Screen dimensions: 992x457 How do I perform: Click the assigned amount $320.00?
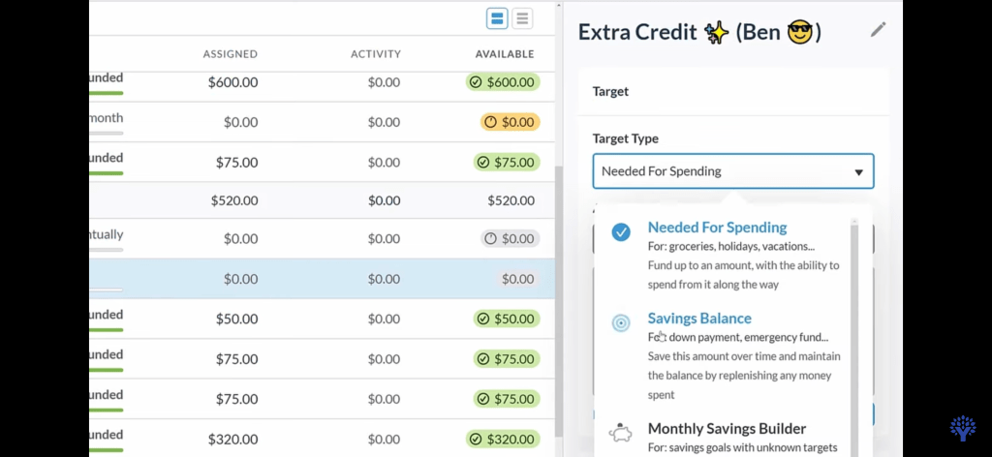[x=232, y=440]
